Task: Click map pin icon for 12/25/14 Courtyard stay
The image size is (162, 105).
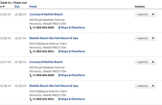Action: [x=59, y=28]
